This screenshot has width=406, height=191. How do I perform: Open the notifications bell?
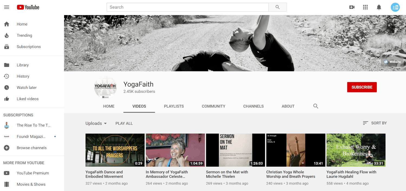(379, 7)
